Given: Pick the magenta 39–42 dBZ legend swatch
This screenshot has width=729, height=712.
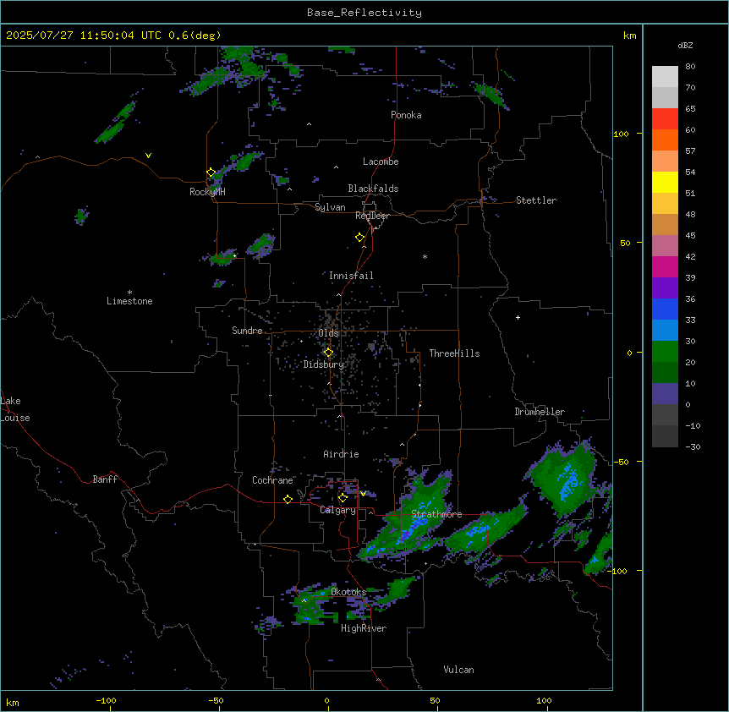Looking at the screenshot, I should coord(665,266).
